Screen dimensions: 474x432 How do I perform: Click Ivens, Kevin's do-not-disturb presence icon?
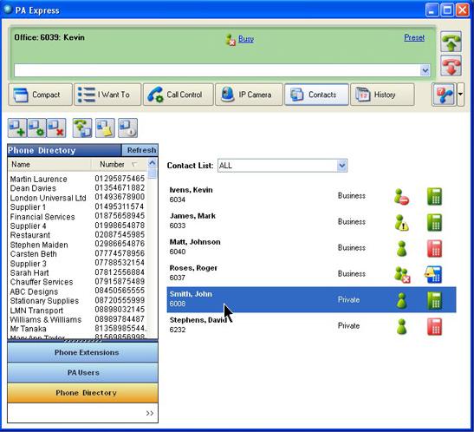tap(401, 197)
